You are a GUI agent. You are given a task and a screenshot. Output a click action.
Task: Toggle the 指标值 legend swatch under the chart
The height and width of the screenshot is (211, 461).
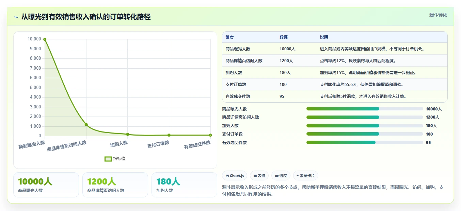(108, 159)
